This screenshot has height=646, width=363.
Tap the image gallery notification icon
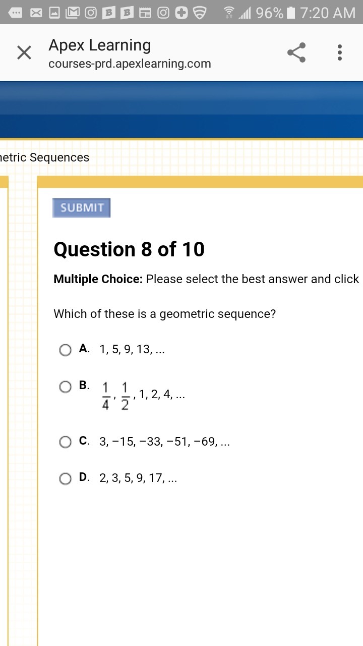54,13
